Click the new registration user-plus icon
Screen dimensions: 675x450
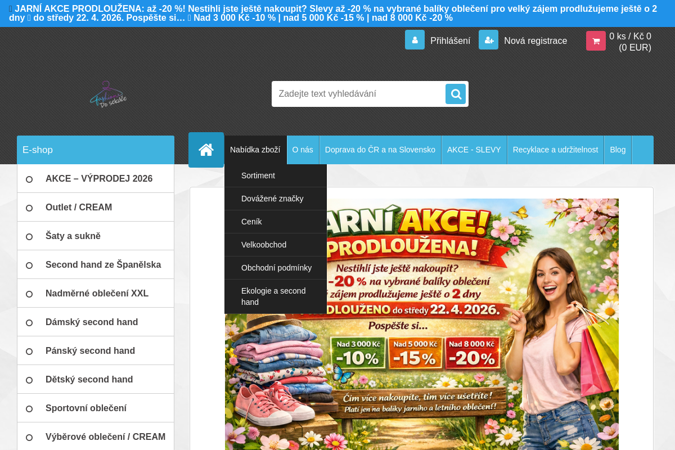(x=488, y=40)
